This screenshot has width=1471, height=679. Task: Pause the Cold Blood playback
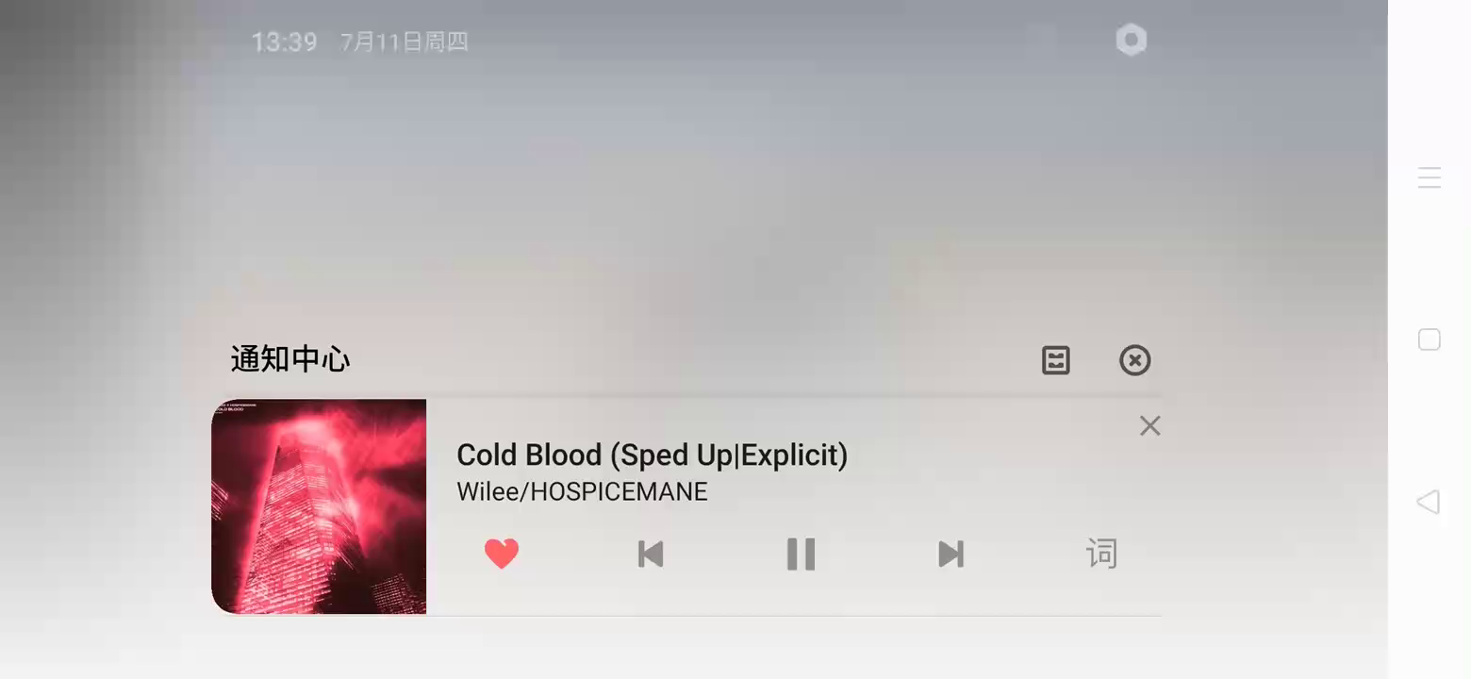801,554
